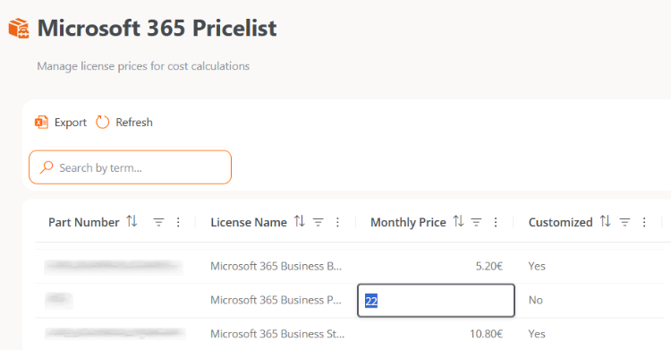
Task: Sort by License Name column
Action: click(x=299, y=221)
